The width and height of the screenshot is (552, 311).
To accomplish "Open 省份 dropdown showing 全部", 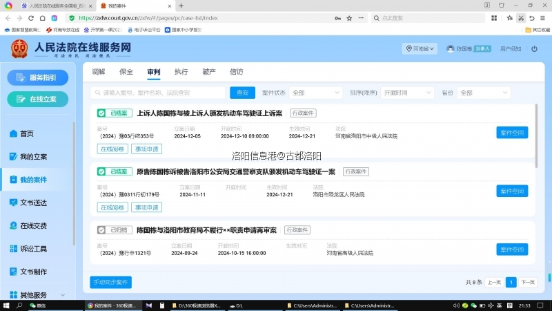I will [x=484, y=93].
